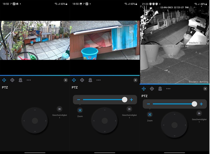Open the preset position pin icon
The width and height of the screenshot is (210, 154).
click(x=21, y=80)
